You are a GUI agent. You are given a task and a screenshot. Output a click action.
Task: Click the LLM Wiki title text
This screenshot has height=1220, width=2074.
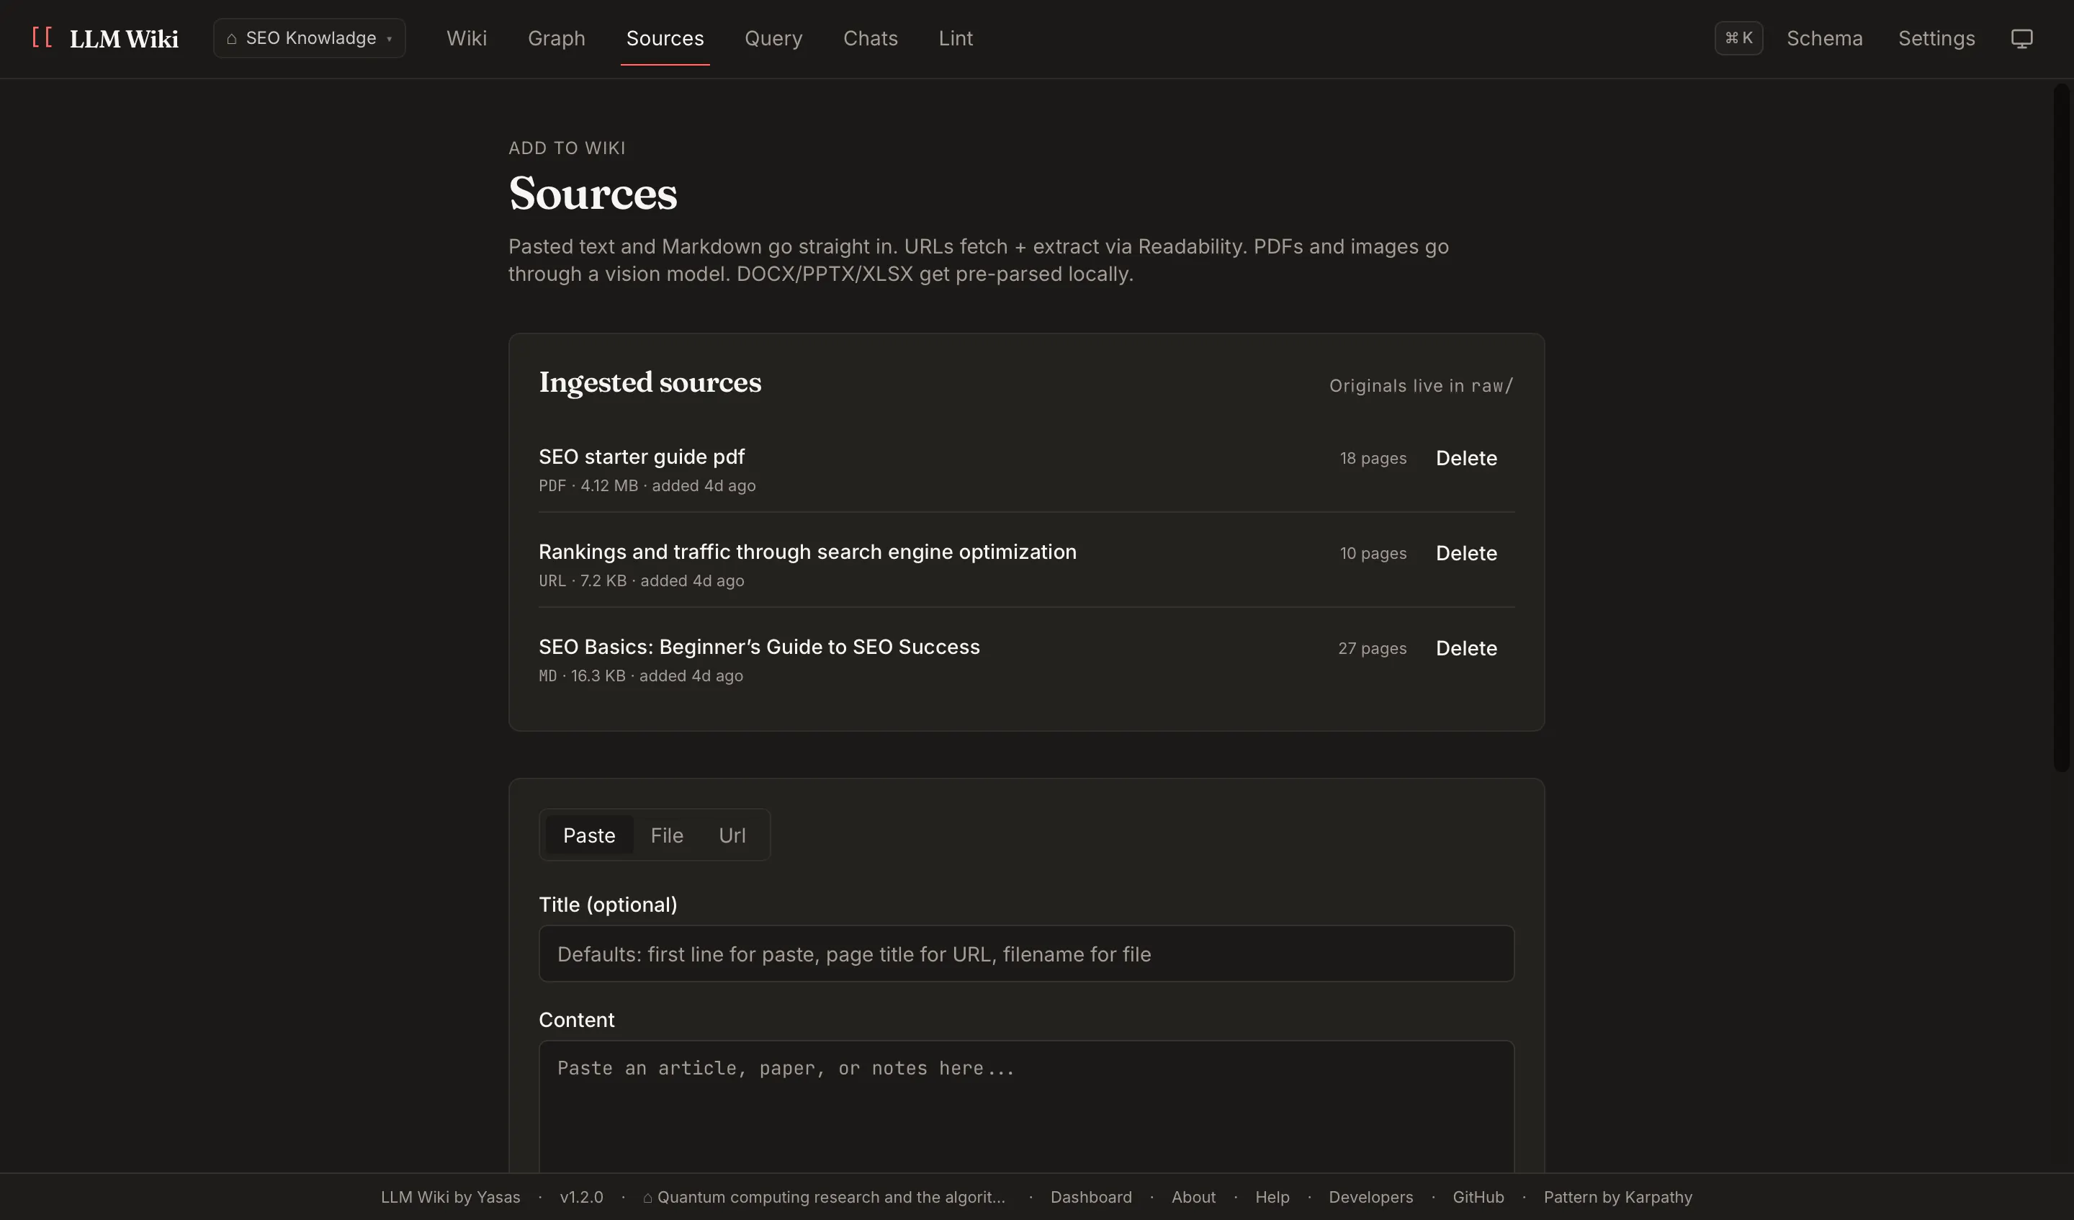coord(123,39)
